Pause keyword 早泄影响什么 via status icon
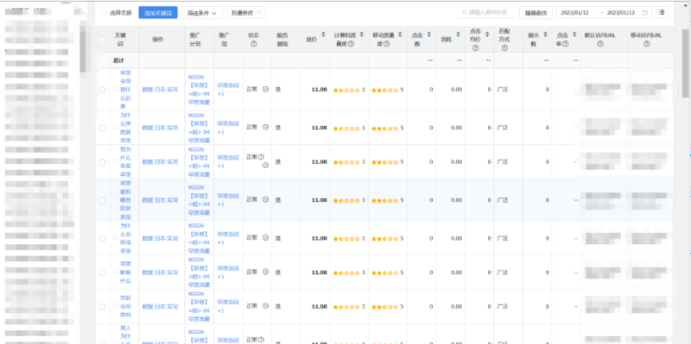The height and width of the screenshot is (344, 691). (x=265, y=272)
